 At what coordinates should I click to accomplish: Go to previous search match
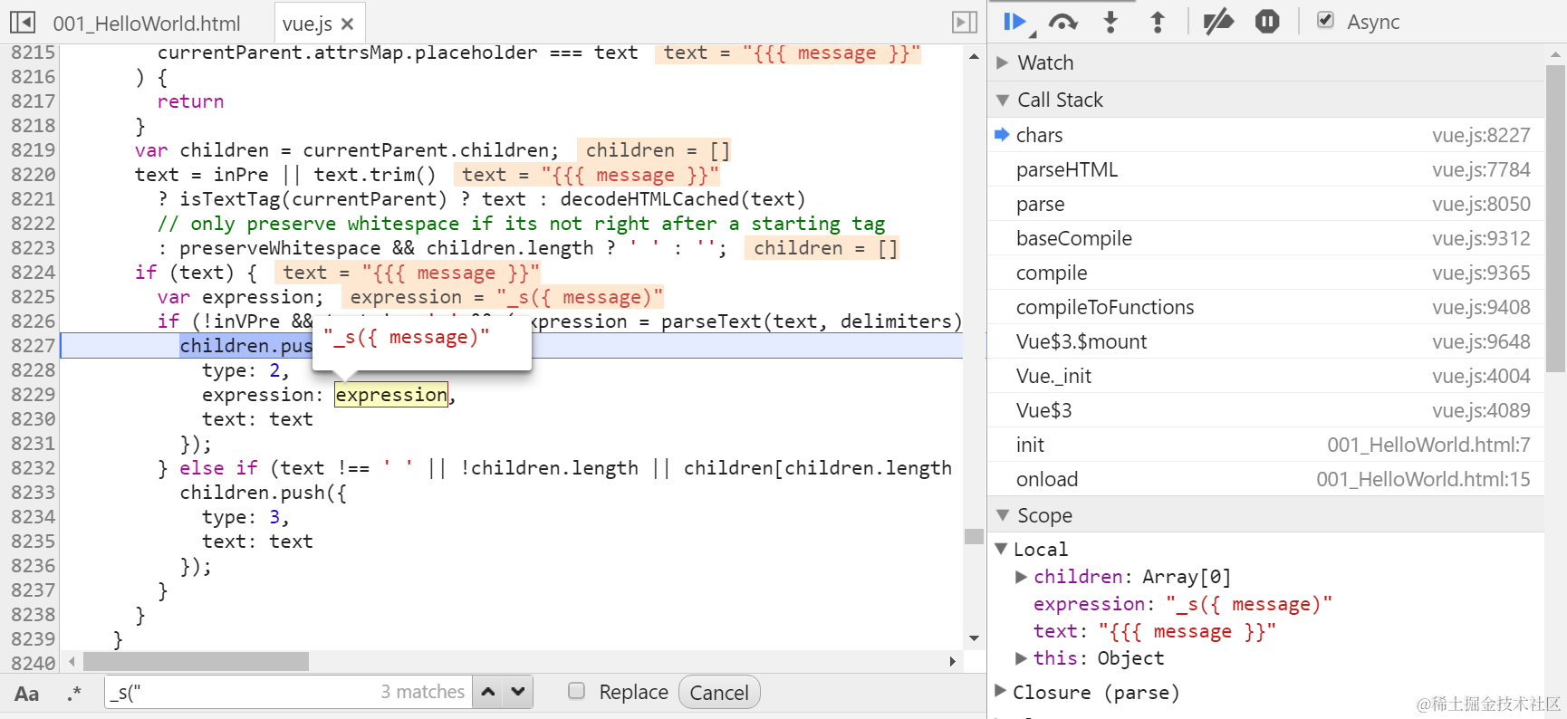pos(487,692)
